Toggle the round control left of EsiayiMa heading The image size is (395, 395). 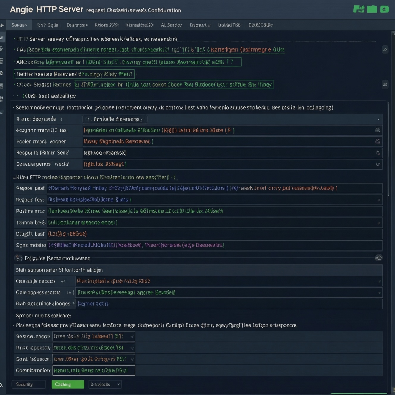(18, 258)
